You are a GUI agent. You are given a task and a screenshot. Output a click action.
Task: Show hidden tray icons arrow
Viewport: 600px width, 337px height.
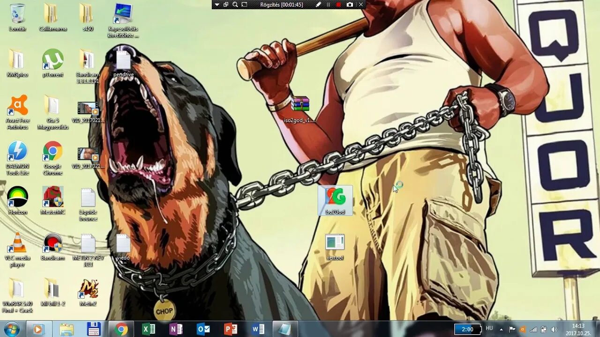tap(502, 329)
